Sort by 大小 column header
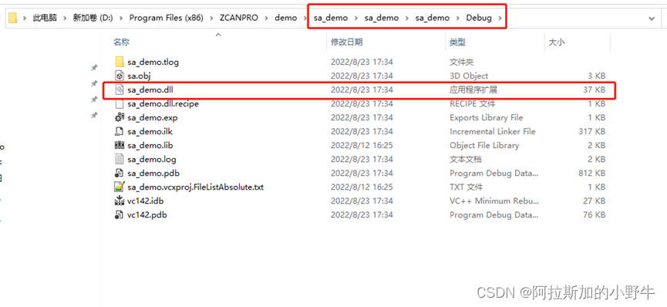 pyautogui.click(x=557, y=42)
